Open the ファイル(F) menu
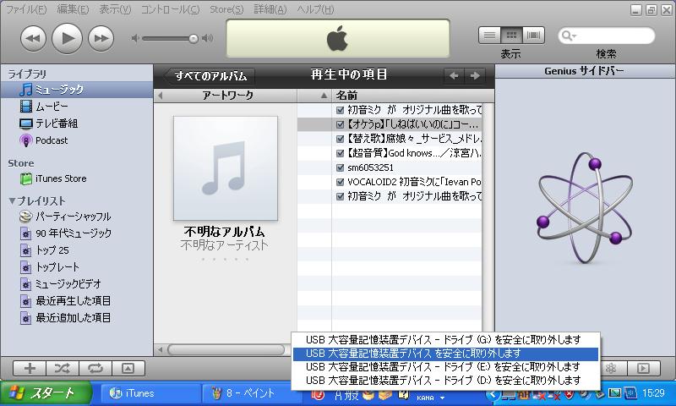Screen dimensions: 676x406 pos(26,9)
